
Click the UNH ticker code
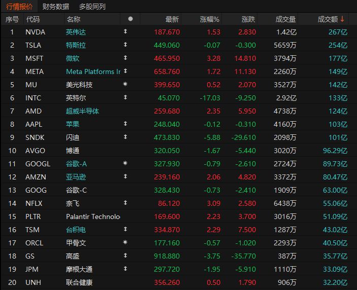[33, 282]
